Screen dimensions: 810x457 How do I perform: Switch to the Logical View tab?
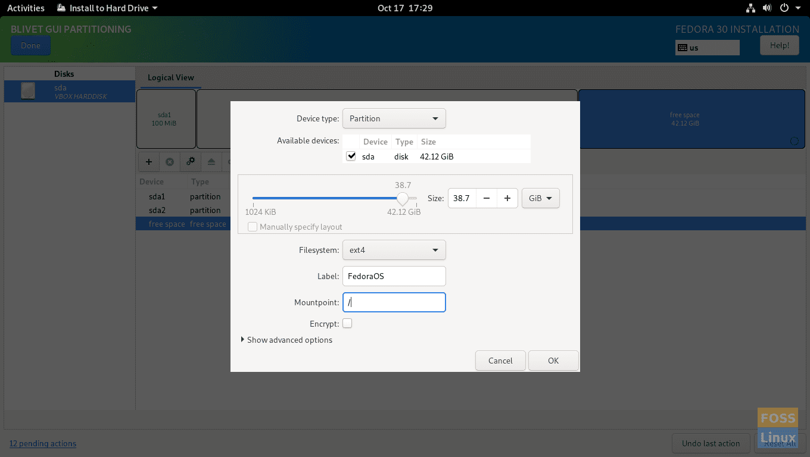click(170, 77)
